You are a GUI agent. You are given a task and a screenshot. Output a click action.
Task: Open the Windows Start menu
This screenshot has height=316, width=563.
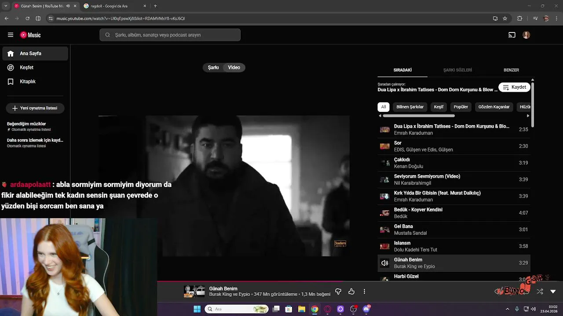(197, 309)
